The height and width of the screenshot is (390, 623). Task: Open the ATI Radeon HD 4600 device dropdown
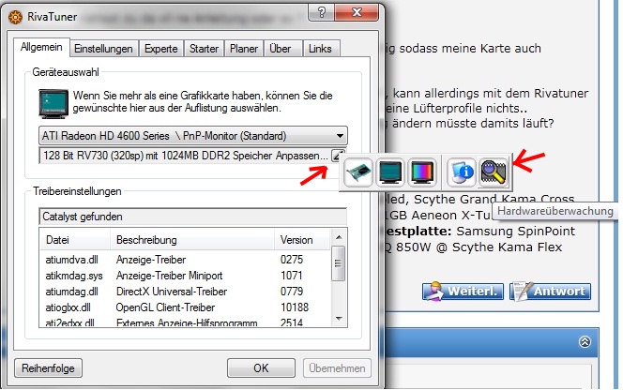pyautogui.click(x=193, y=136)
